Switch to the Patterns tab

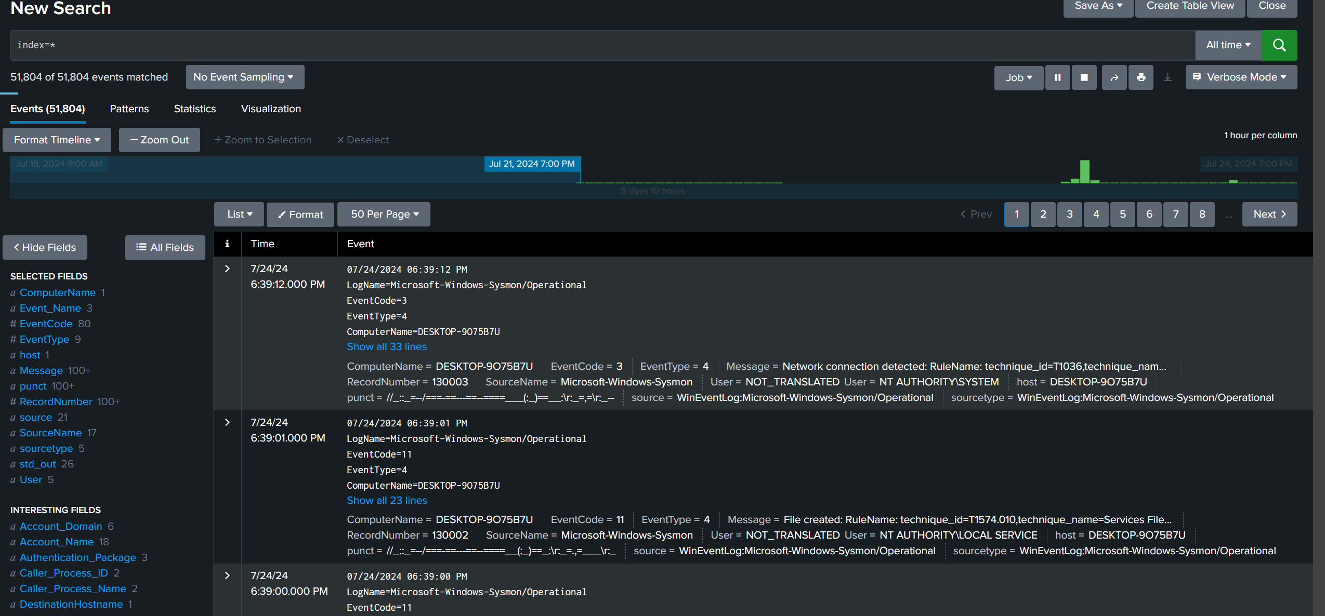pos(129,109)
